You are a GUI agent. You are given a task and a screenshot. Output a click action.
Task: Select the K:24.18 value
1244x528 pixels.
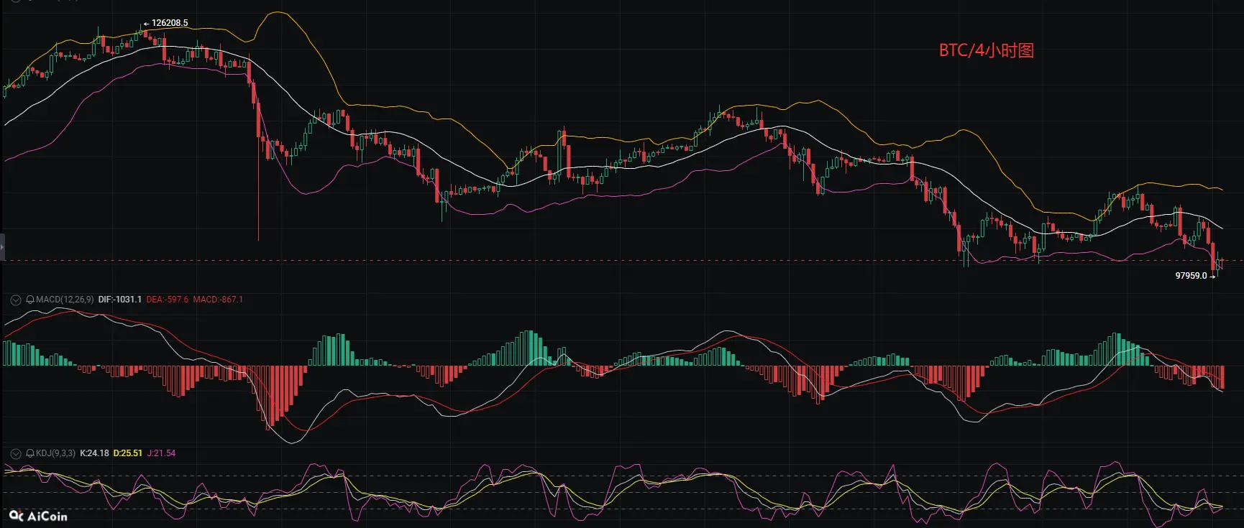point(94,453)
